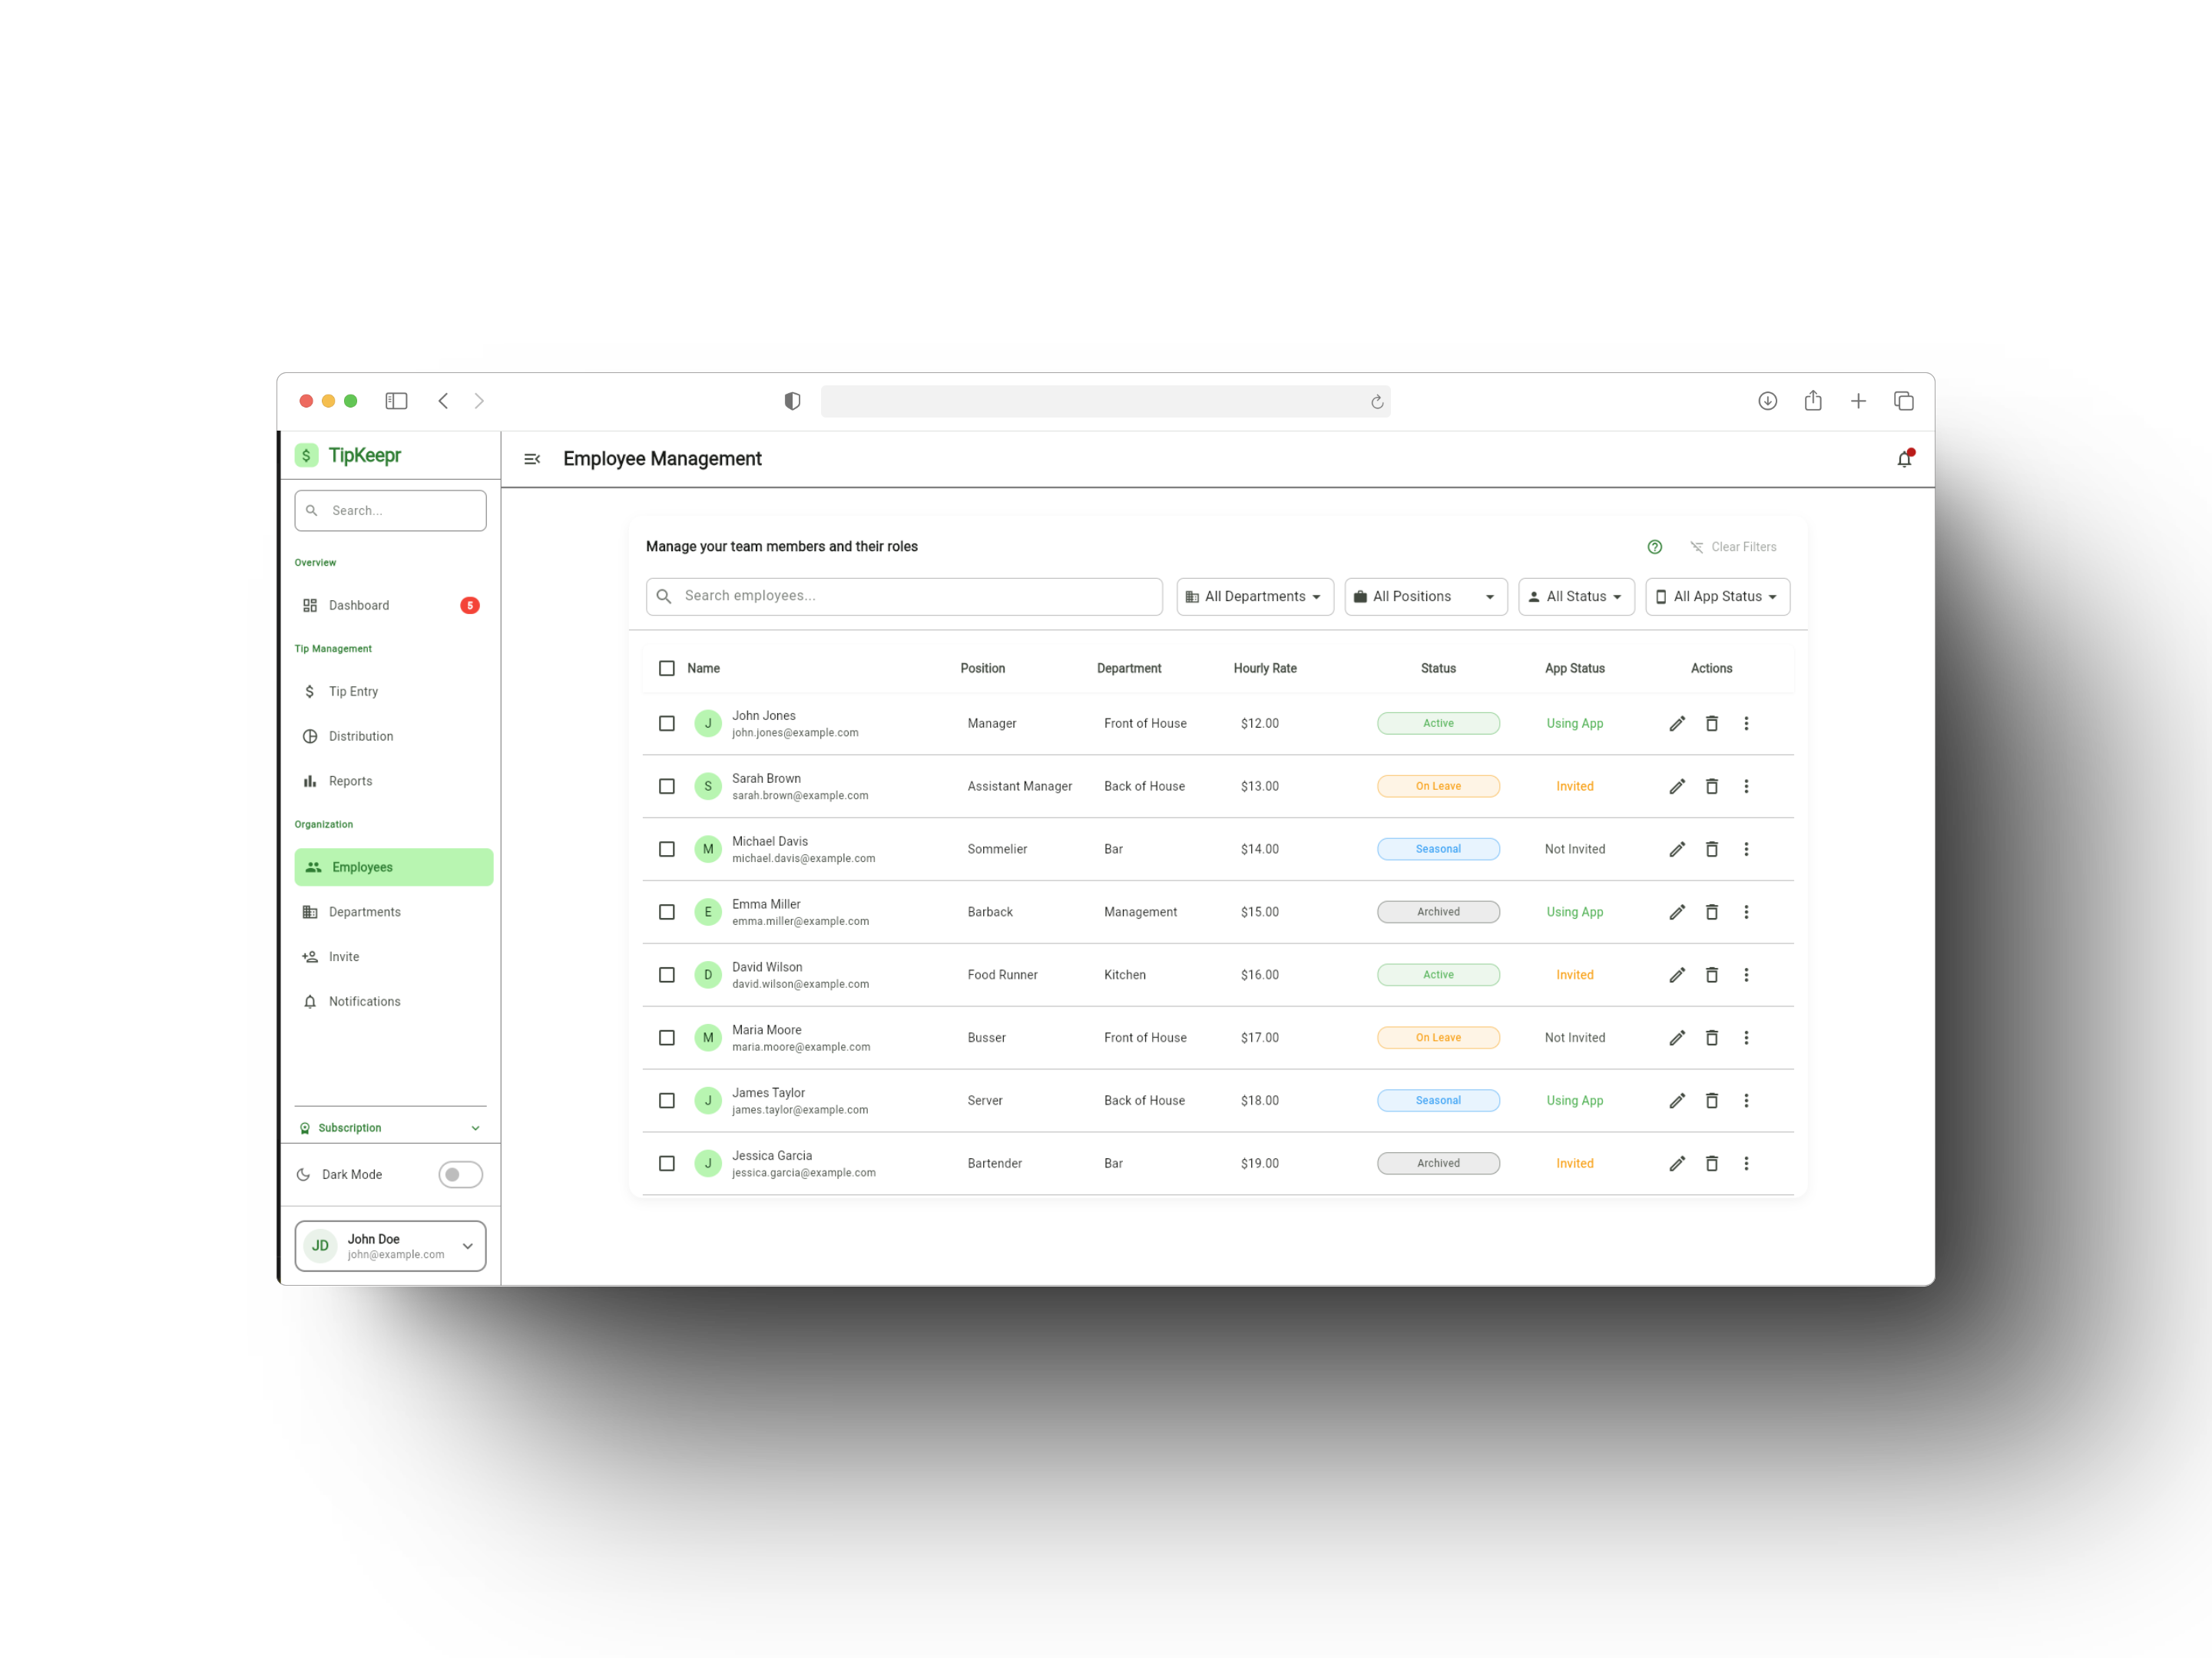The width and height of the screenshot is (2212, 1658).
Task: Click Clear Filters button
Action: tap(1733, 547)
